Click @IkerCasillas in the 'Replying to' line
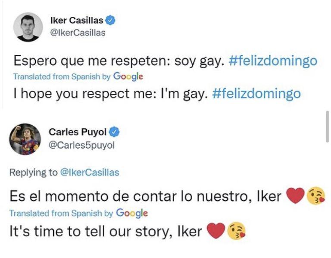 click(90, 172)
